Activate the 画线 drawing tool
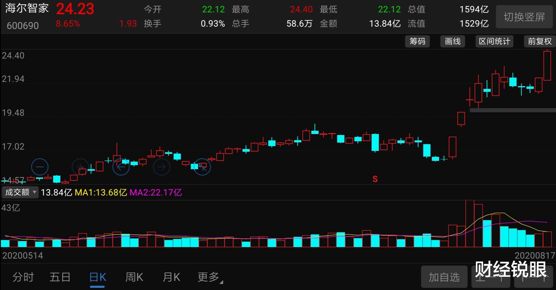Viewport: 556px width, 290px height. click(x=453, y=41)
